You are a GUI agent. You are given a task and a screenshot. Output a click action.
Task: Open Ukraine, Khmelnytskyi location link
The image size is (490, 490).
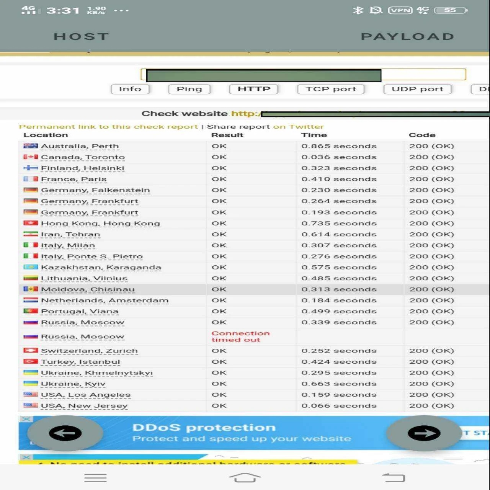coord(97,373)
